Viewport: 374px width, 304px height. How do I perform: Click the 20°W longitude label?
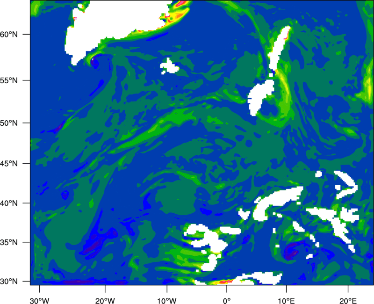(x=105, y=301)
